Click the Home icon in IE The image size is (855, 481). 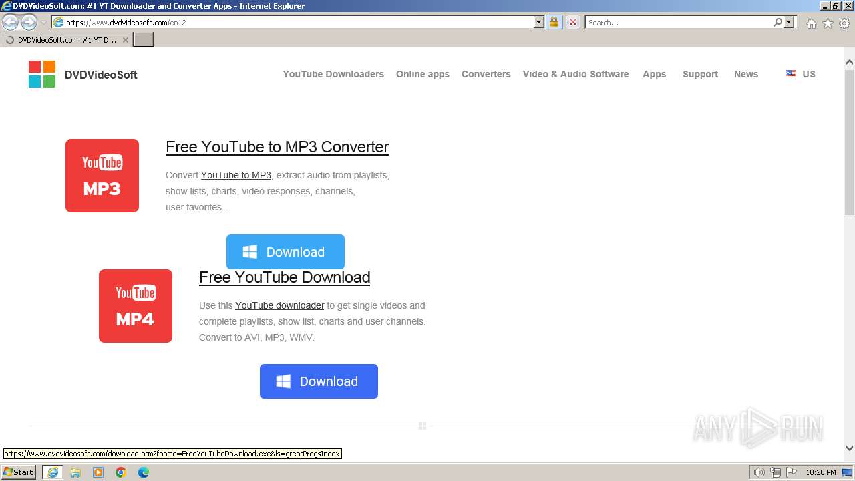(x=811, y=23)
